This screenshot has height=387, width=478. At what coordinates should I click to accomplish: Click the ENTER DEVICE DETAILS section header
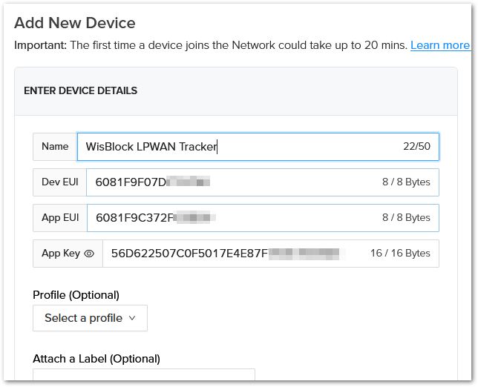click(80, 91)
